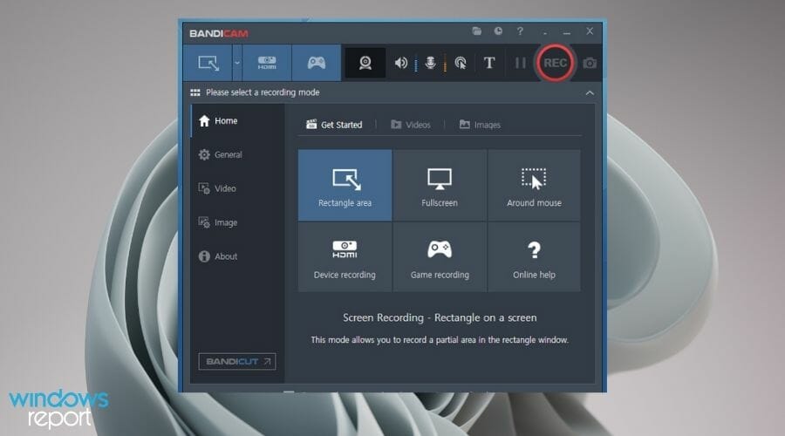Switch to HDMI device recording mode in toolbar
The height and width of the screenshot is (436, 785).
tap(267, 63)
